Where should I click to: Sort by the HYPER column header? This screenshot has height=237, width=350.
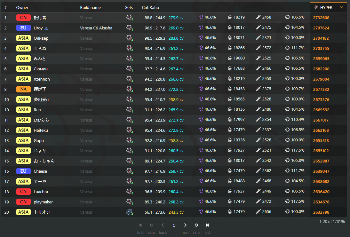point(326,7)
